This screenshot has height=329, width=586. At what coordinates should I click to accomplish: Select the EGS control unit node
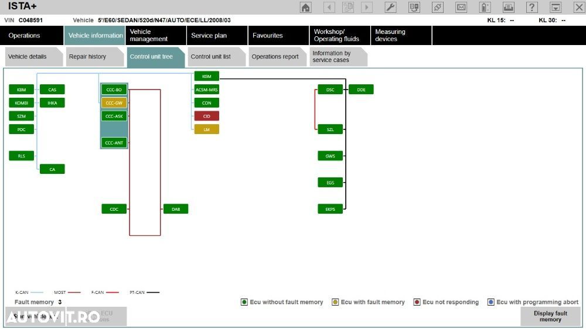click(331, 183)
